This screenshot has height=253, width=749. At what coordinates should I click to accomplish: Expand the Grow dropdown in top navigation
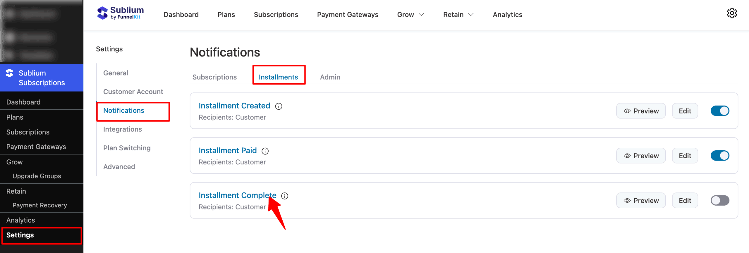pos(410,14)
